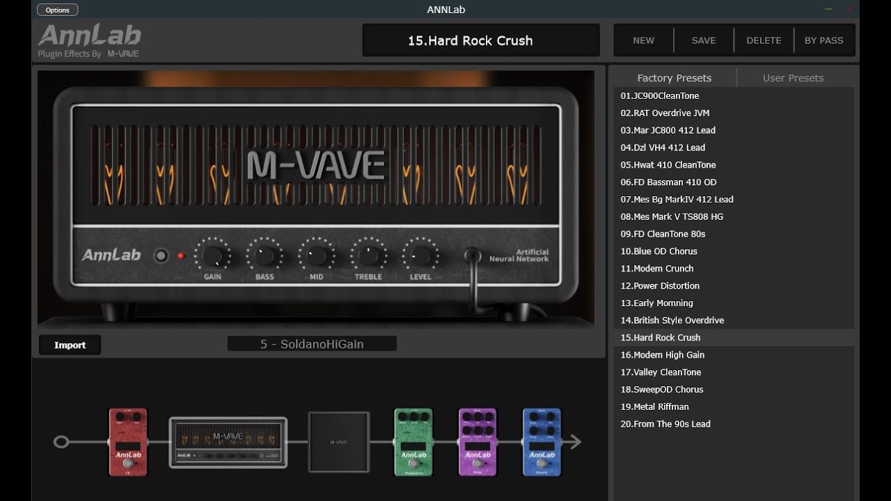Select preset 09.FD CleanTone 80s
The height and width of the screenshot is (501, 891).
pos(734,234)
